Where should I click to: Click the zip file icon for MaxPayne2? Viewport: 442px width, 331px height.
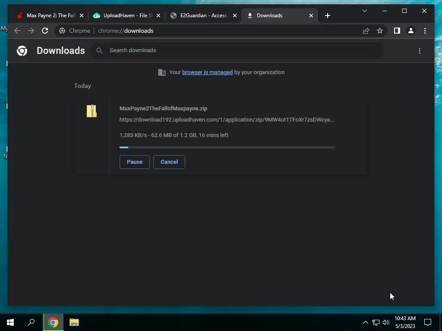click(x=92, y=111)
